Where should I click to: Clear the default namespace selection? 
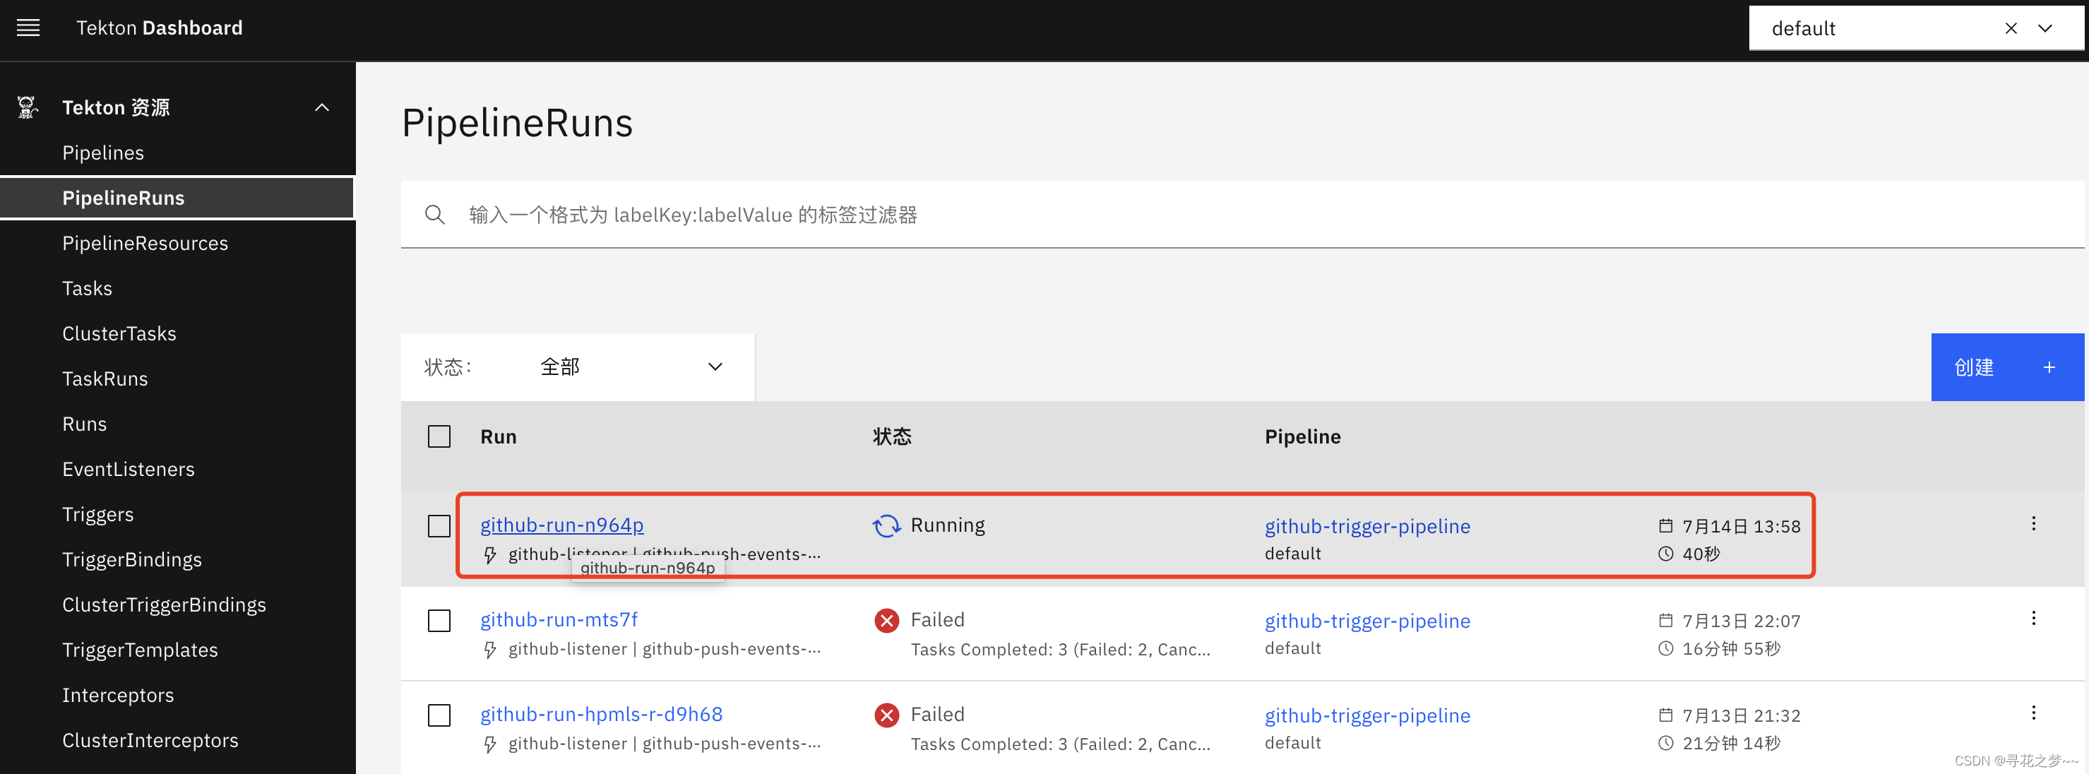(2011, 28)
